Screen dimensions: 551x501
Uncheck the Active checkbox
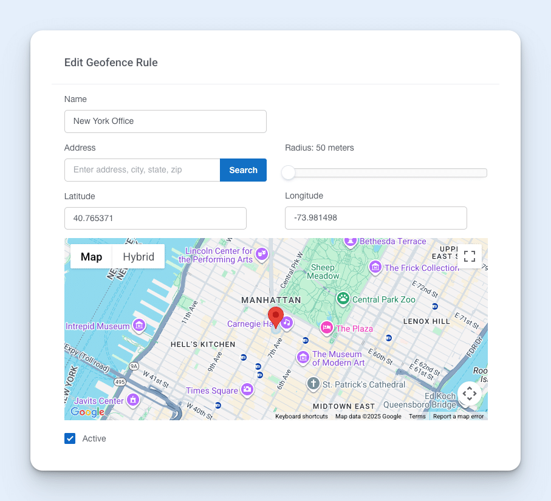[70, 438]
